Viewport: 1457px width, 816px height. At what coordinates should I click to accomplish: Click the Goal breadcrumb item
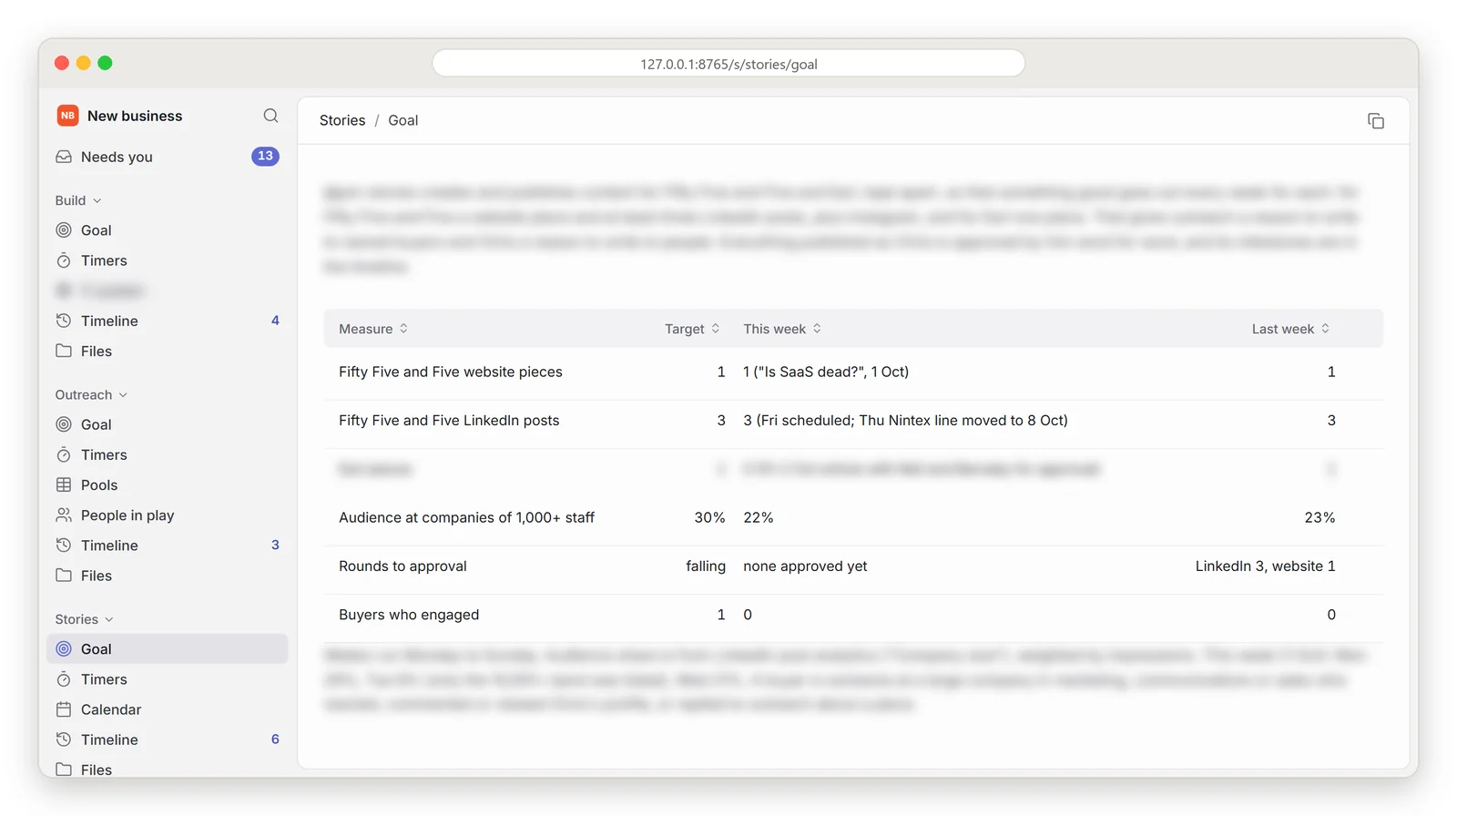(403, 120)
